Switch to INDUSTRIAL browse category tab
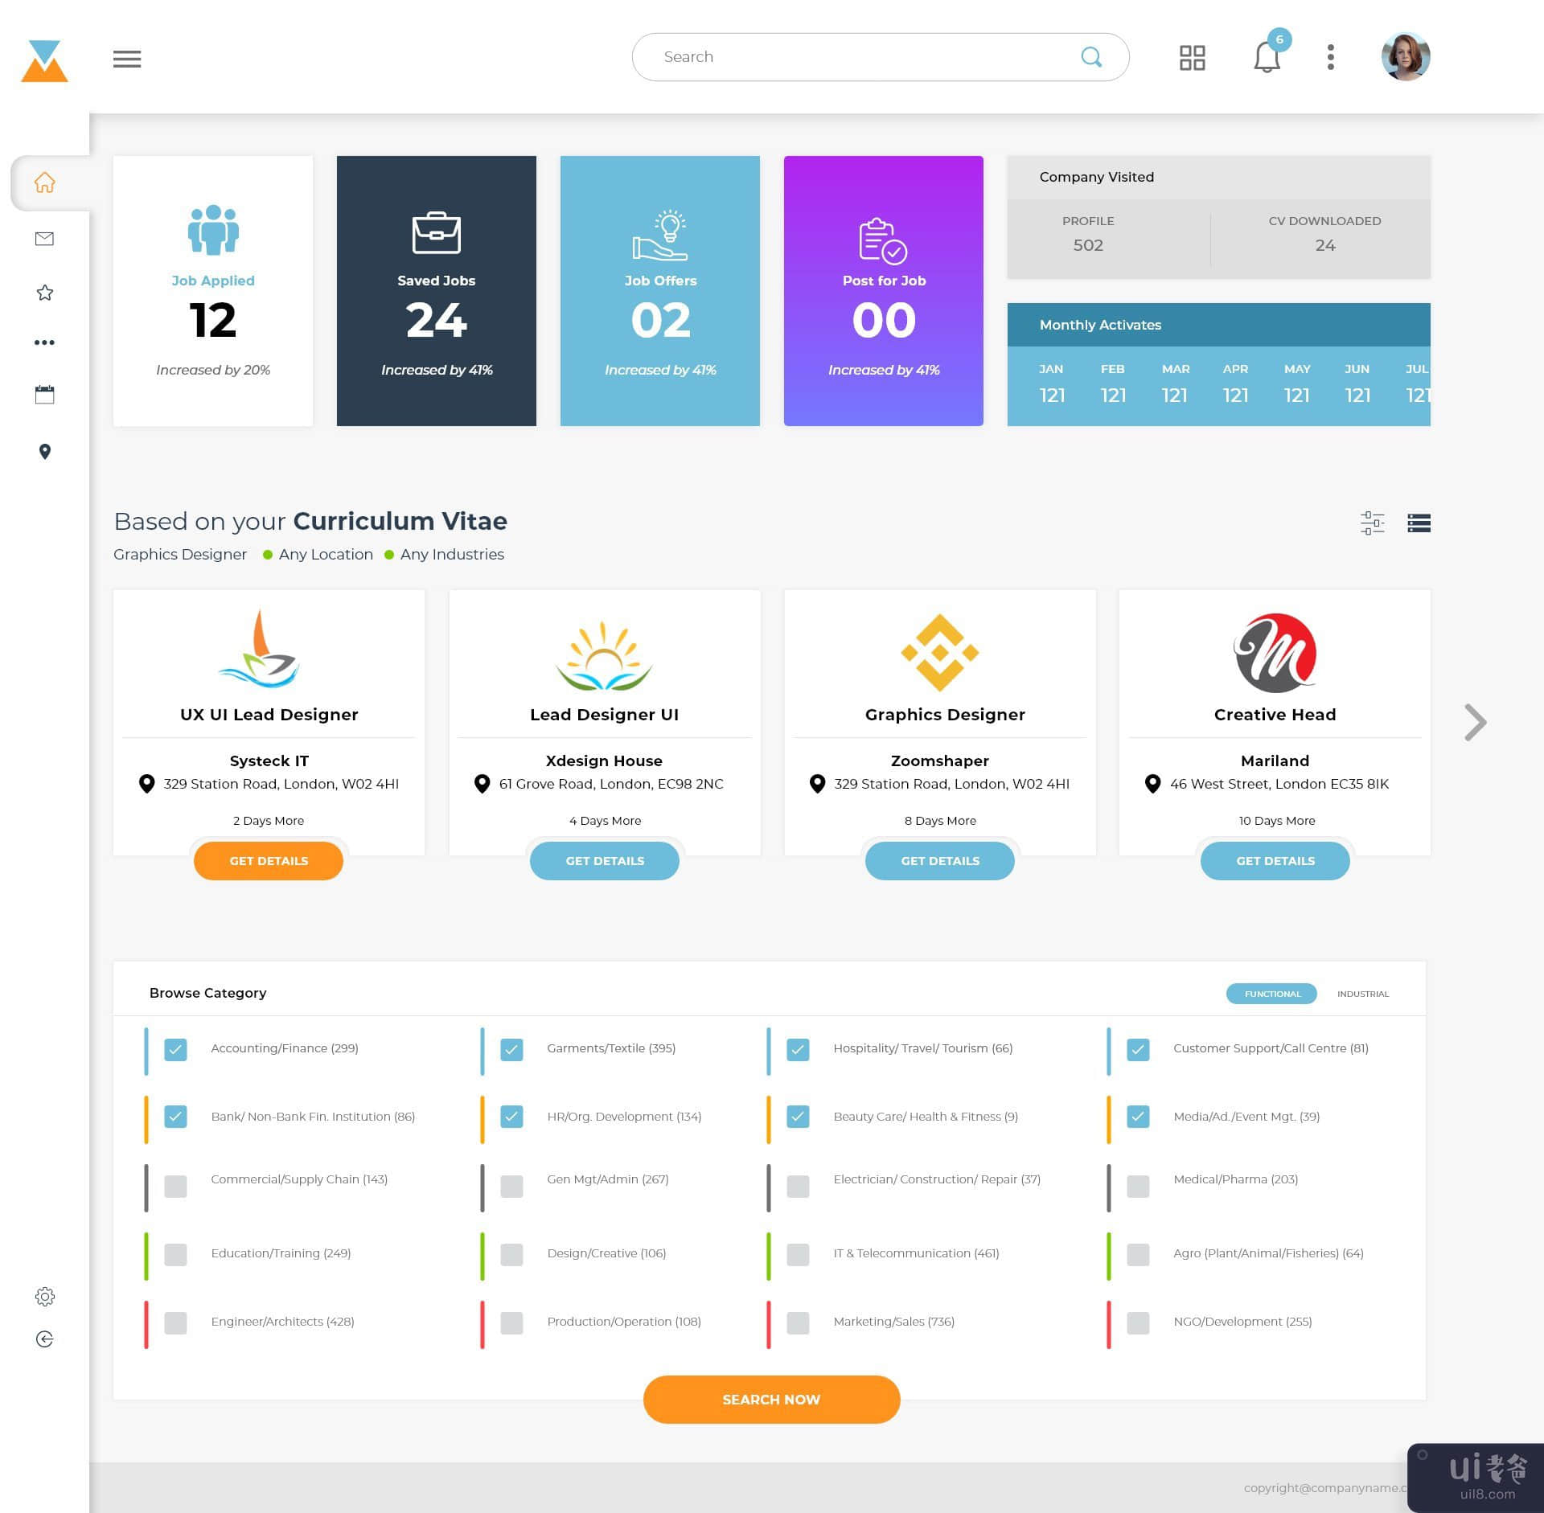This screenshot has height=1513, width=1544. 1361,994
